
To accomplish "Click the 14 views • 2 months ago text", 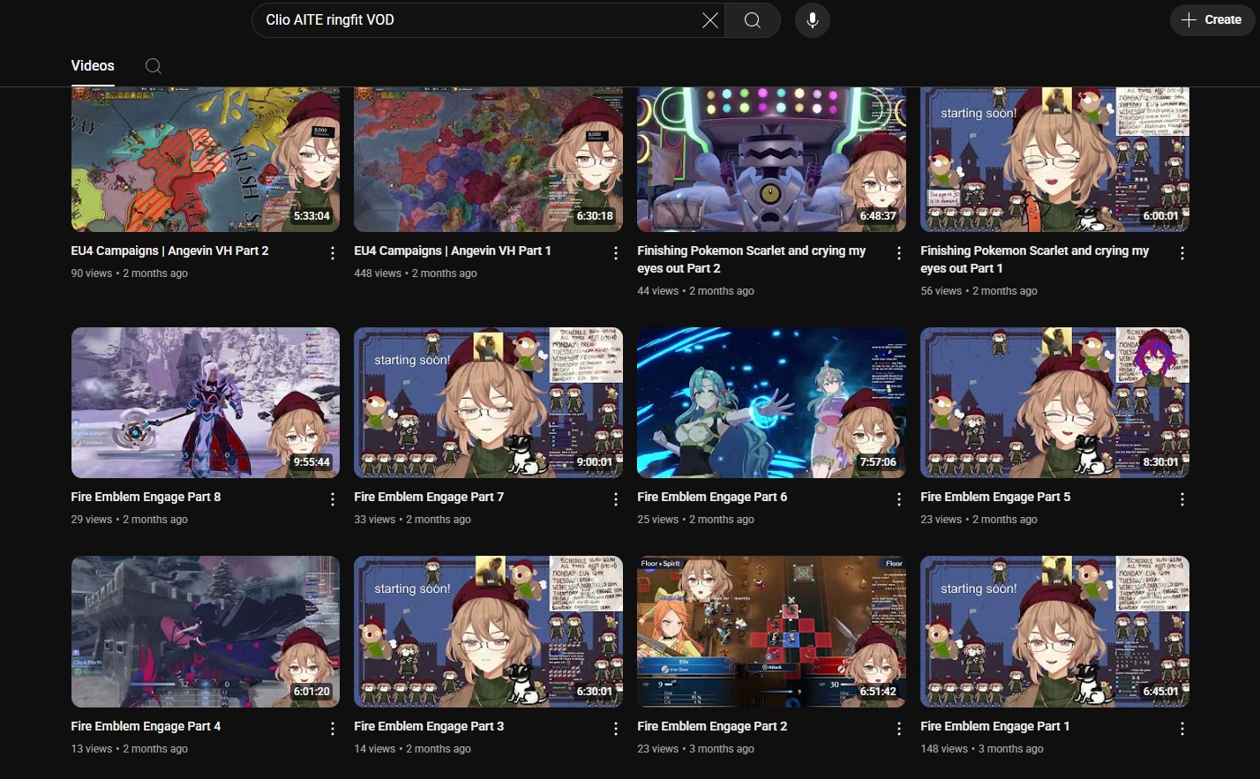I will point(413,749).
